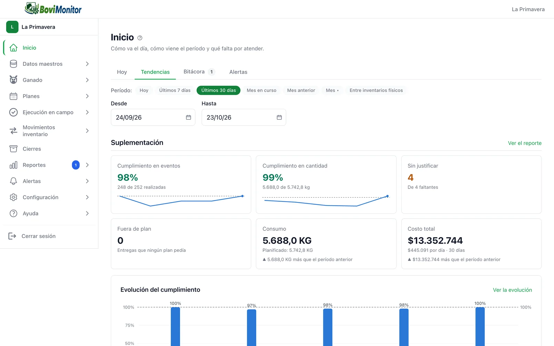Expand Ejecución en campo chevron
The width and height of the screenshot is (554, 346).
(x=87, y=112)
